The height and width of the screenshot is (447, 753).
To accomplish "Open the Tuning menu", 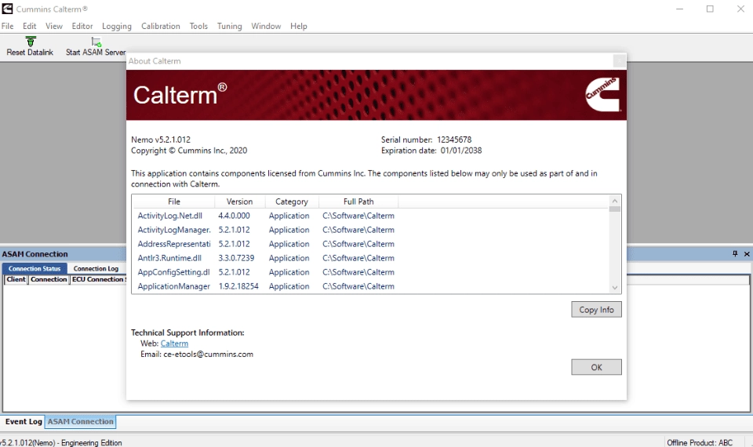I will pos(230,26).
